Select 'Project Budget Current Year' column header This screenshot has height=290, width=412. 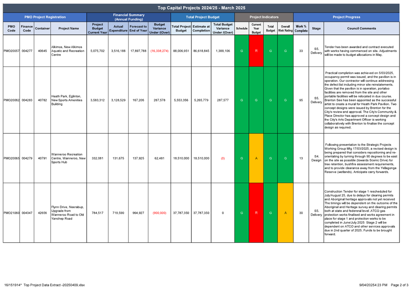pos(98,28)
